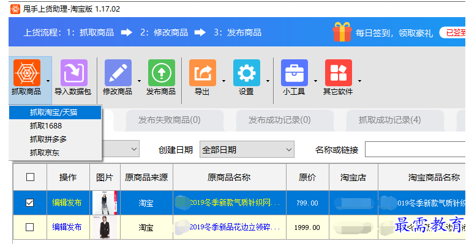Open the 全部日期 date dropdown
The height and width of the screenshot is (244, 469).
pos(247,149)
